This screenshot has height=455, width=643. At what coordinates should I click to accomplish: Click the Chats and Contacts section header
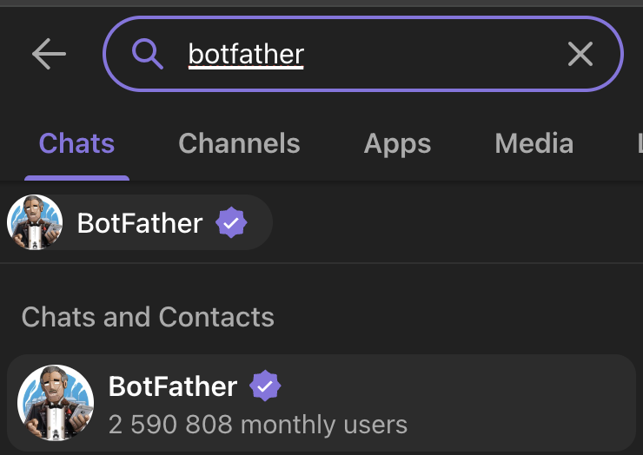point(148,317)
